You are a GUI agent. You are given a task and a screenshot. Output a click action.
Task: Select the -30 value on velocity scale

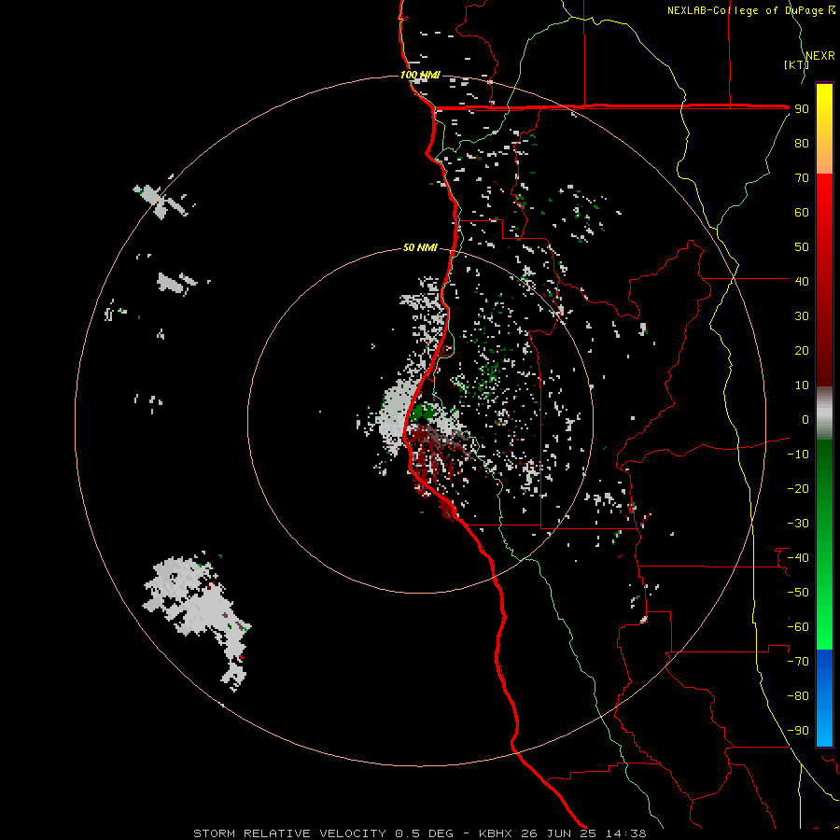(x=798, y=524)
